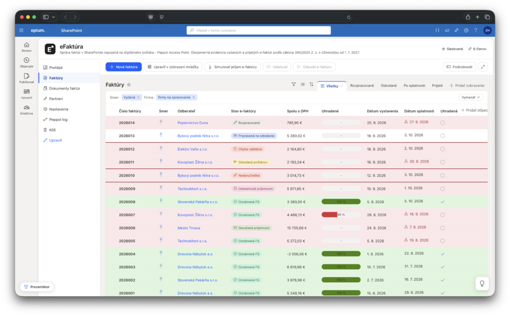Open Podrobnosti details pane
The width and height of the screenshot is (510, 316).
[x=459, y=67]
